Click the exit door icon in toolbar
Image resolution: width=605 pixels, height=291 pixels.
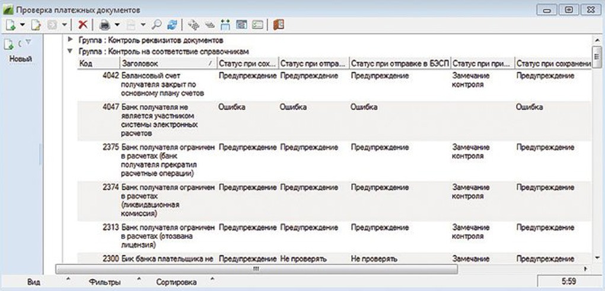279,25
